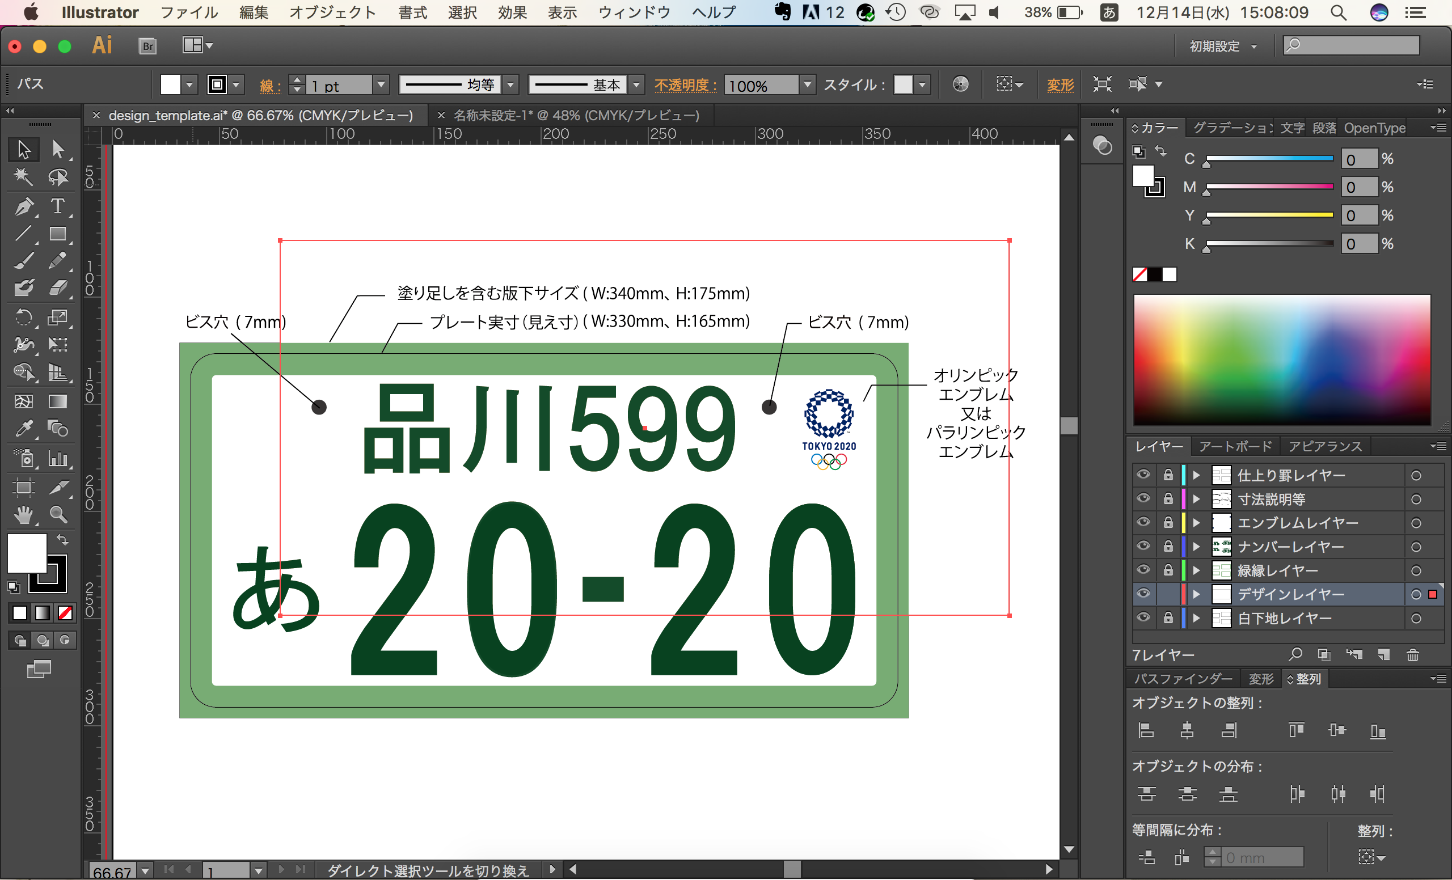
Task: Open the オブジェクト menu
Action: point(332,12)
